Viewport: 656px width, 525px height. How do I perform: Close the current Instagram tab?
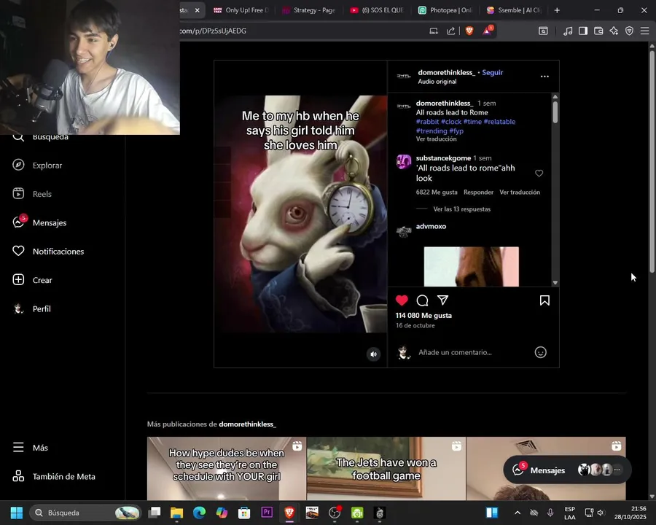[x=197, y=10]
